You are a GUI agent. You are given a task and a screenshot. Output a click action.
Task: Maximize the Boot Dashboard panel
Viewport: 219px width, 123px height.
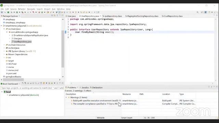click(63, 83)
